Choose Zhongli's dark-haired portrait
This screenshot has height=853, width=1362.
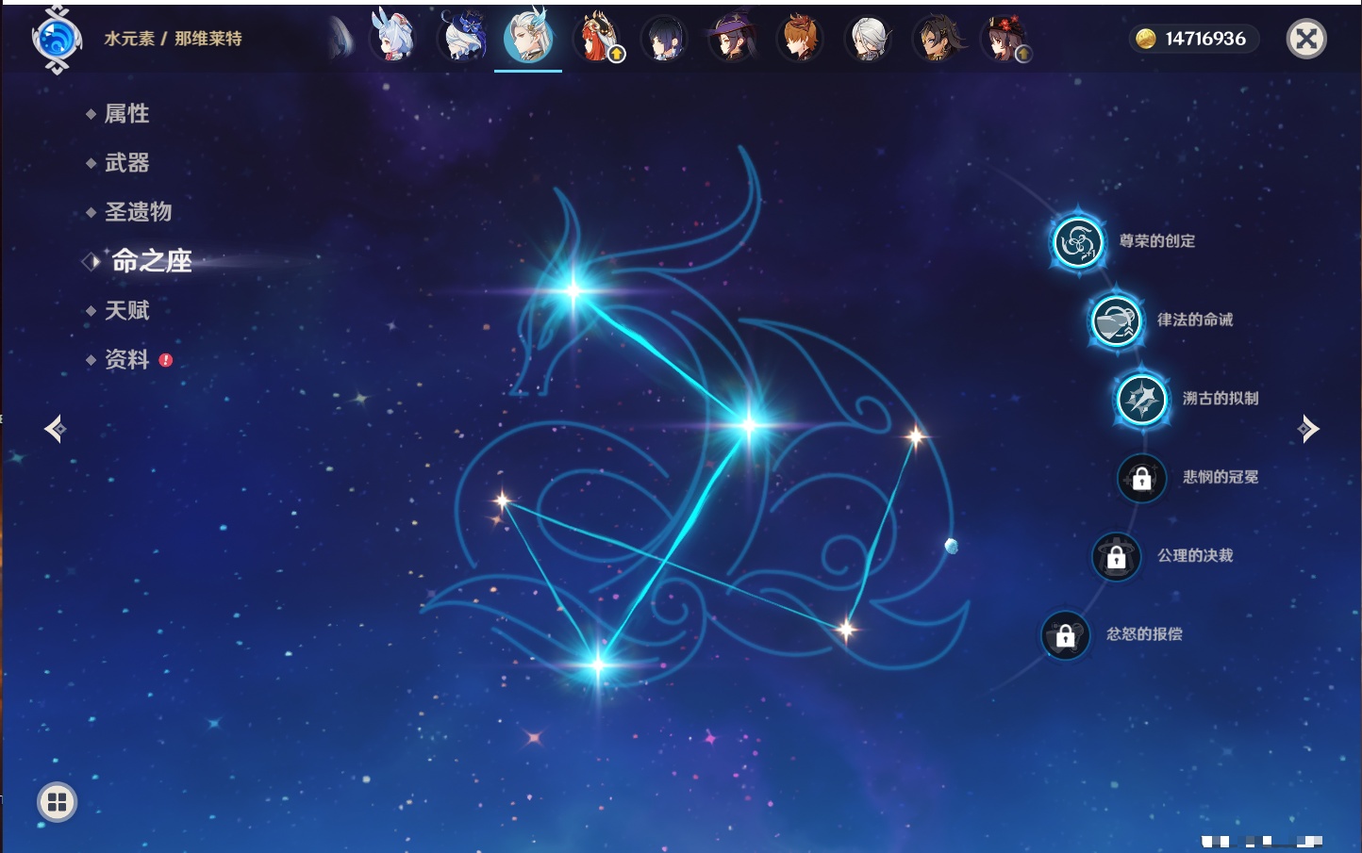[x=938, y=40]
